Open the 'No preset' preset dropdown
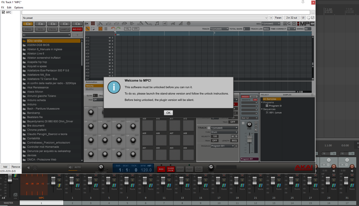The height and width of the screenshot is (206, 359). (145, 18)
